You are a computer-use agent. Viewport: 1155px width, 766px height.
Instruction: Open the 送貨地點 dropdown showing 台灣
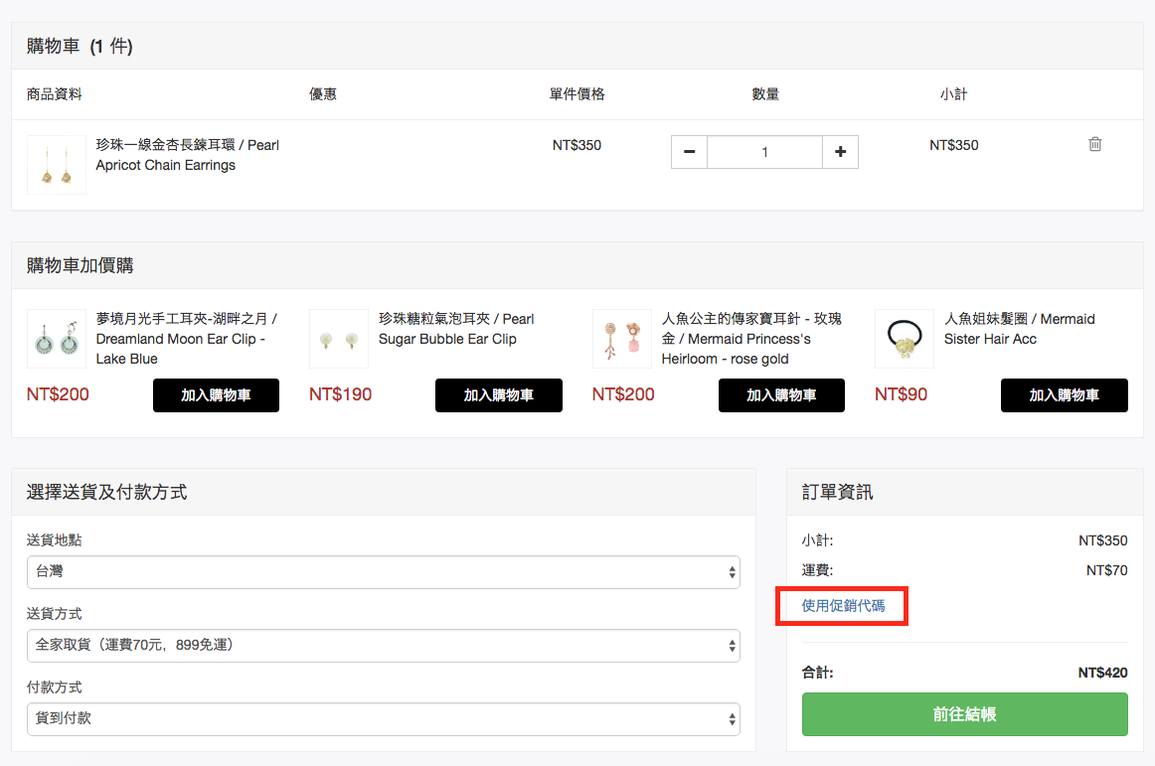[384, 572]
